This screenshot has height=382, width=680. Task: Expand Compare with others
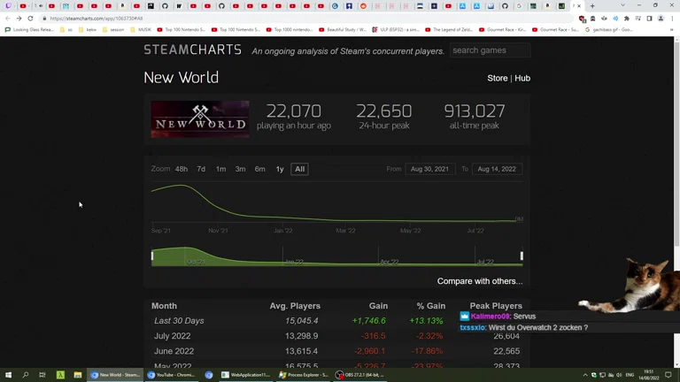(479, 281)
